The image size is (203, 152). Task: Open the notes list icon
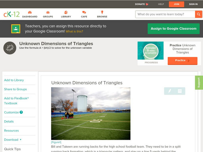[180, 91]
